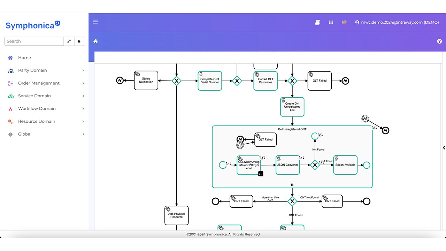Viewport: 446px width, 251px height.
Task: Expand the Service Domain chevron
Action: (83, 96)
